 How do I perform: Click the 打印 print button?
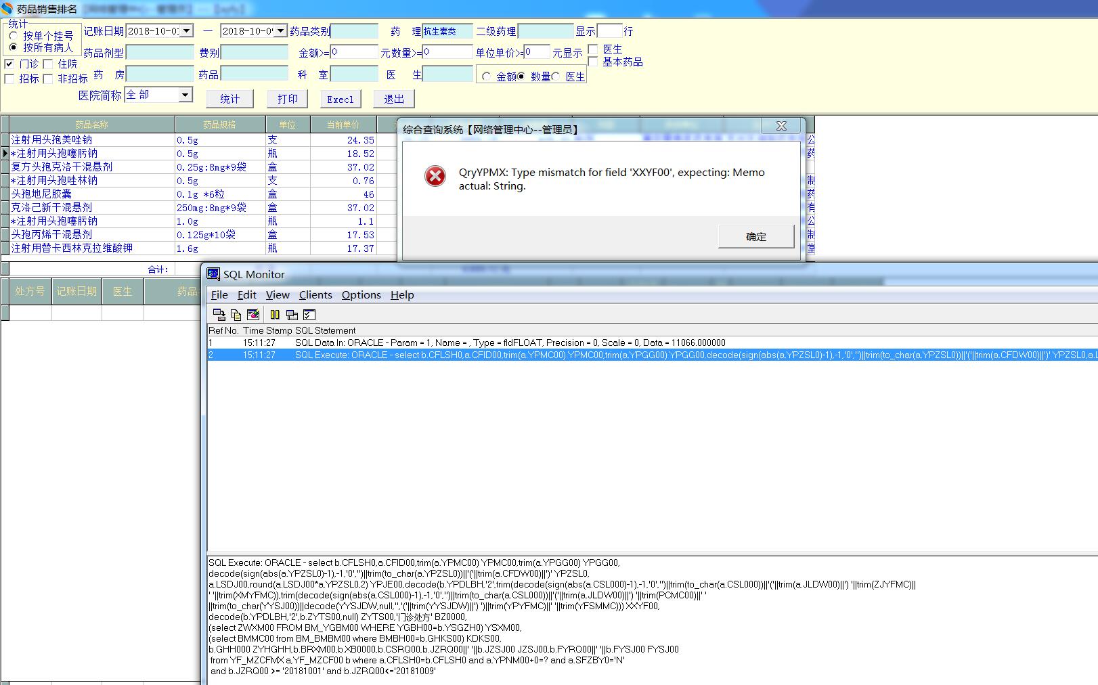288,99
